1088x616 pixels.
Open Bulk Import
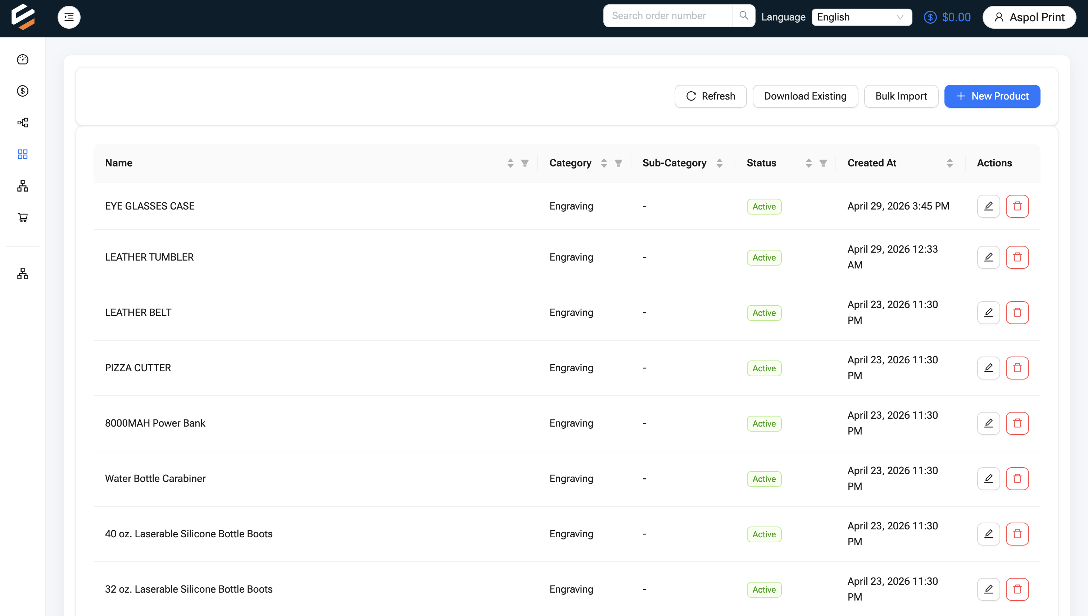tap(901, 96)
